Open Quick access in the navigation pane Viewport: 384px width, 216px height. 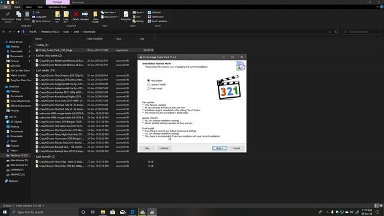[x=16, y=42]
